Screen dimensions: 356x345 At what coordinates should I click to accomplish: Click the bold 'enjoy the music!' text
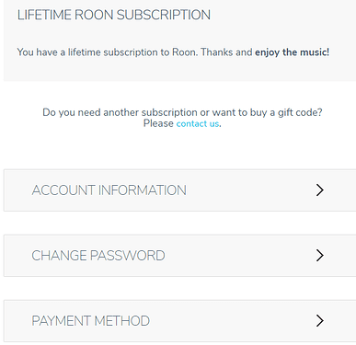[x=293, y=52]
